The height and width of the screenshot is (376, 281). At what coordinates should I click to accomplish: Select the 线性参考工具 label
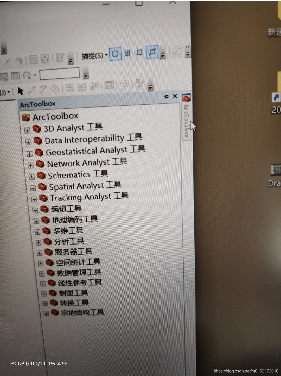tap(80, 283)
